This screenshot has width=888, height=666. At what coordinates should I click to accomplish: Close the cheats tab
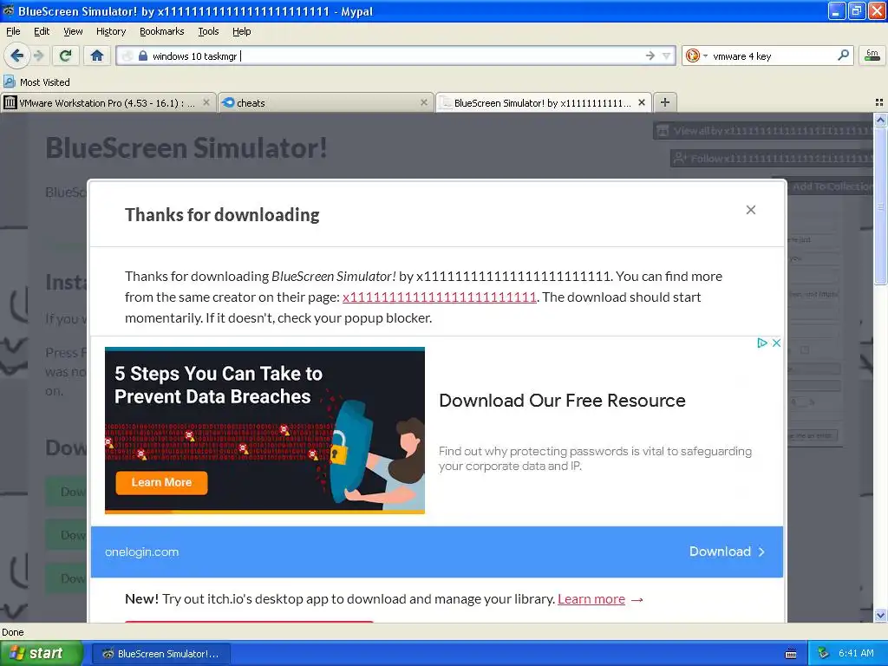423,102
